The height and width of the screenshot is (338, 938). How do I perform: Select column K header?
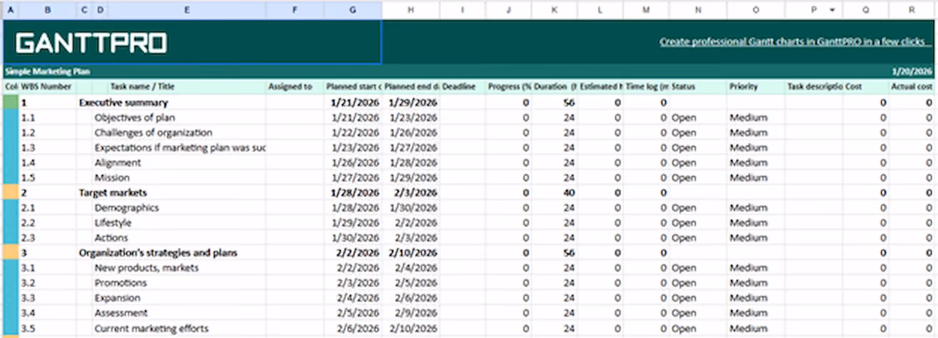(x=555, y=10)
